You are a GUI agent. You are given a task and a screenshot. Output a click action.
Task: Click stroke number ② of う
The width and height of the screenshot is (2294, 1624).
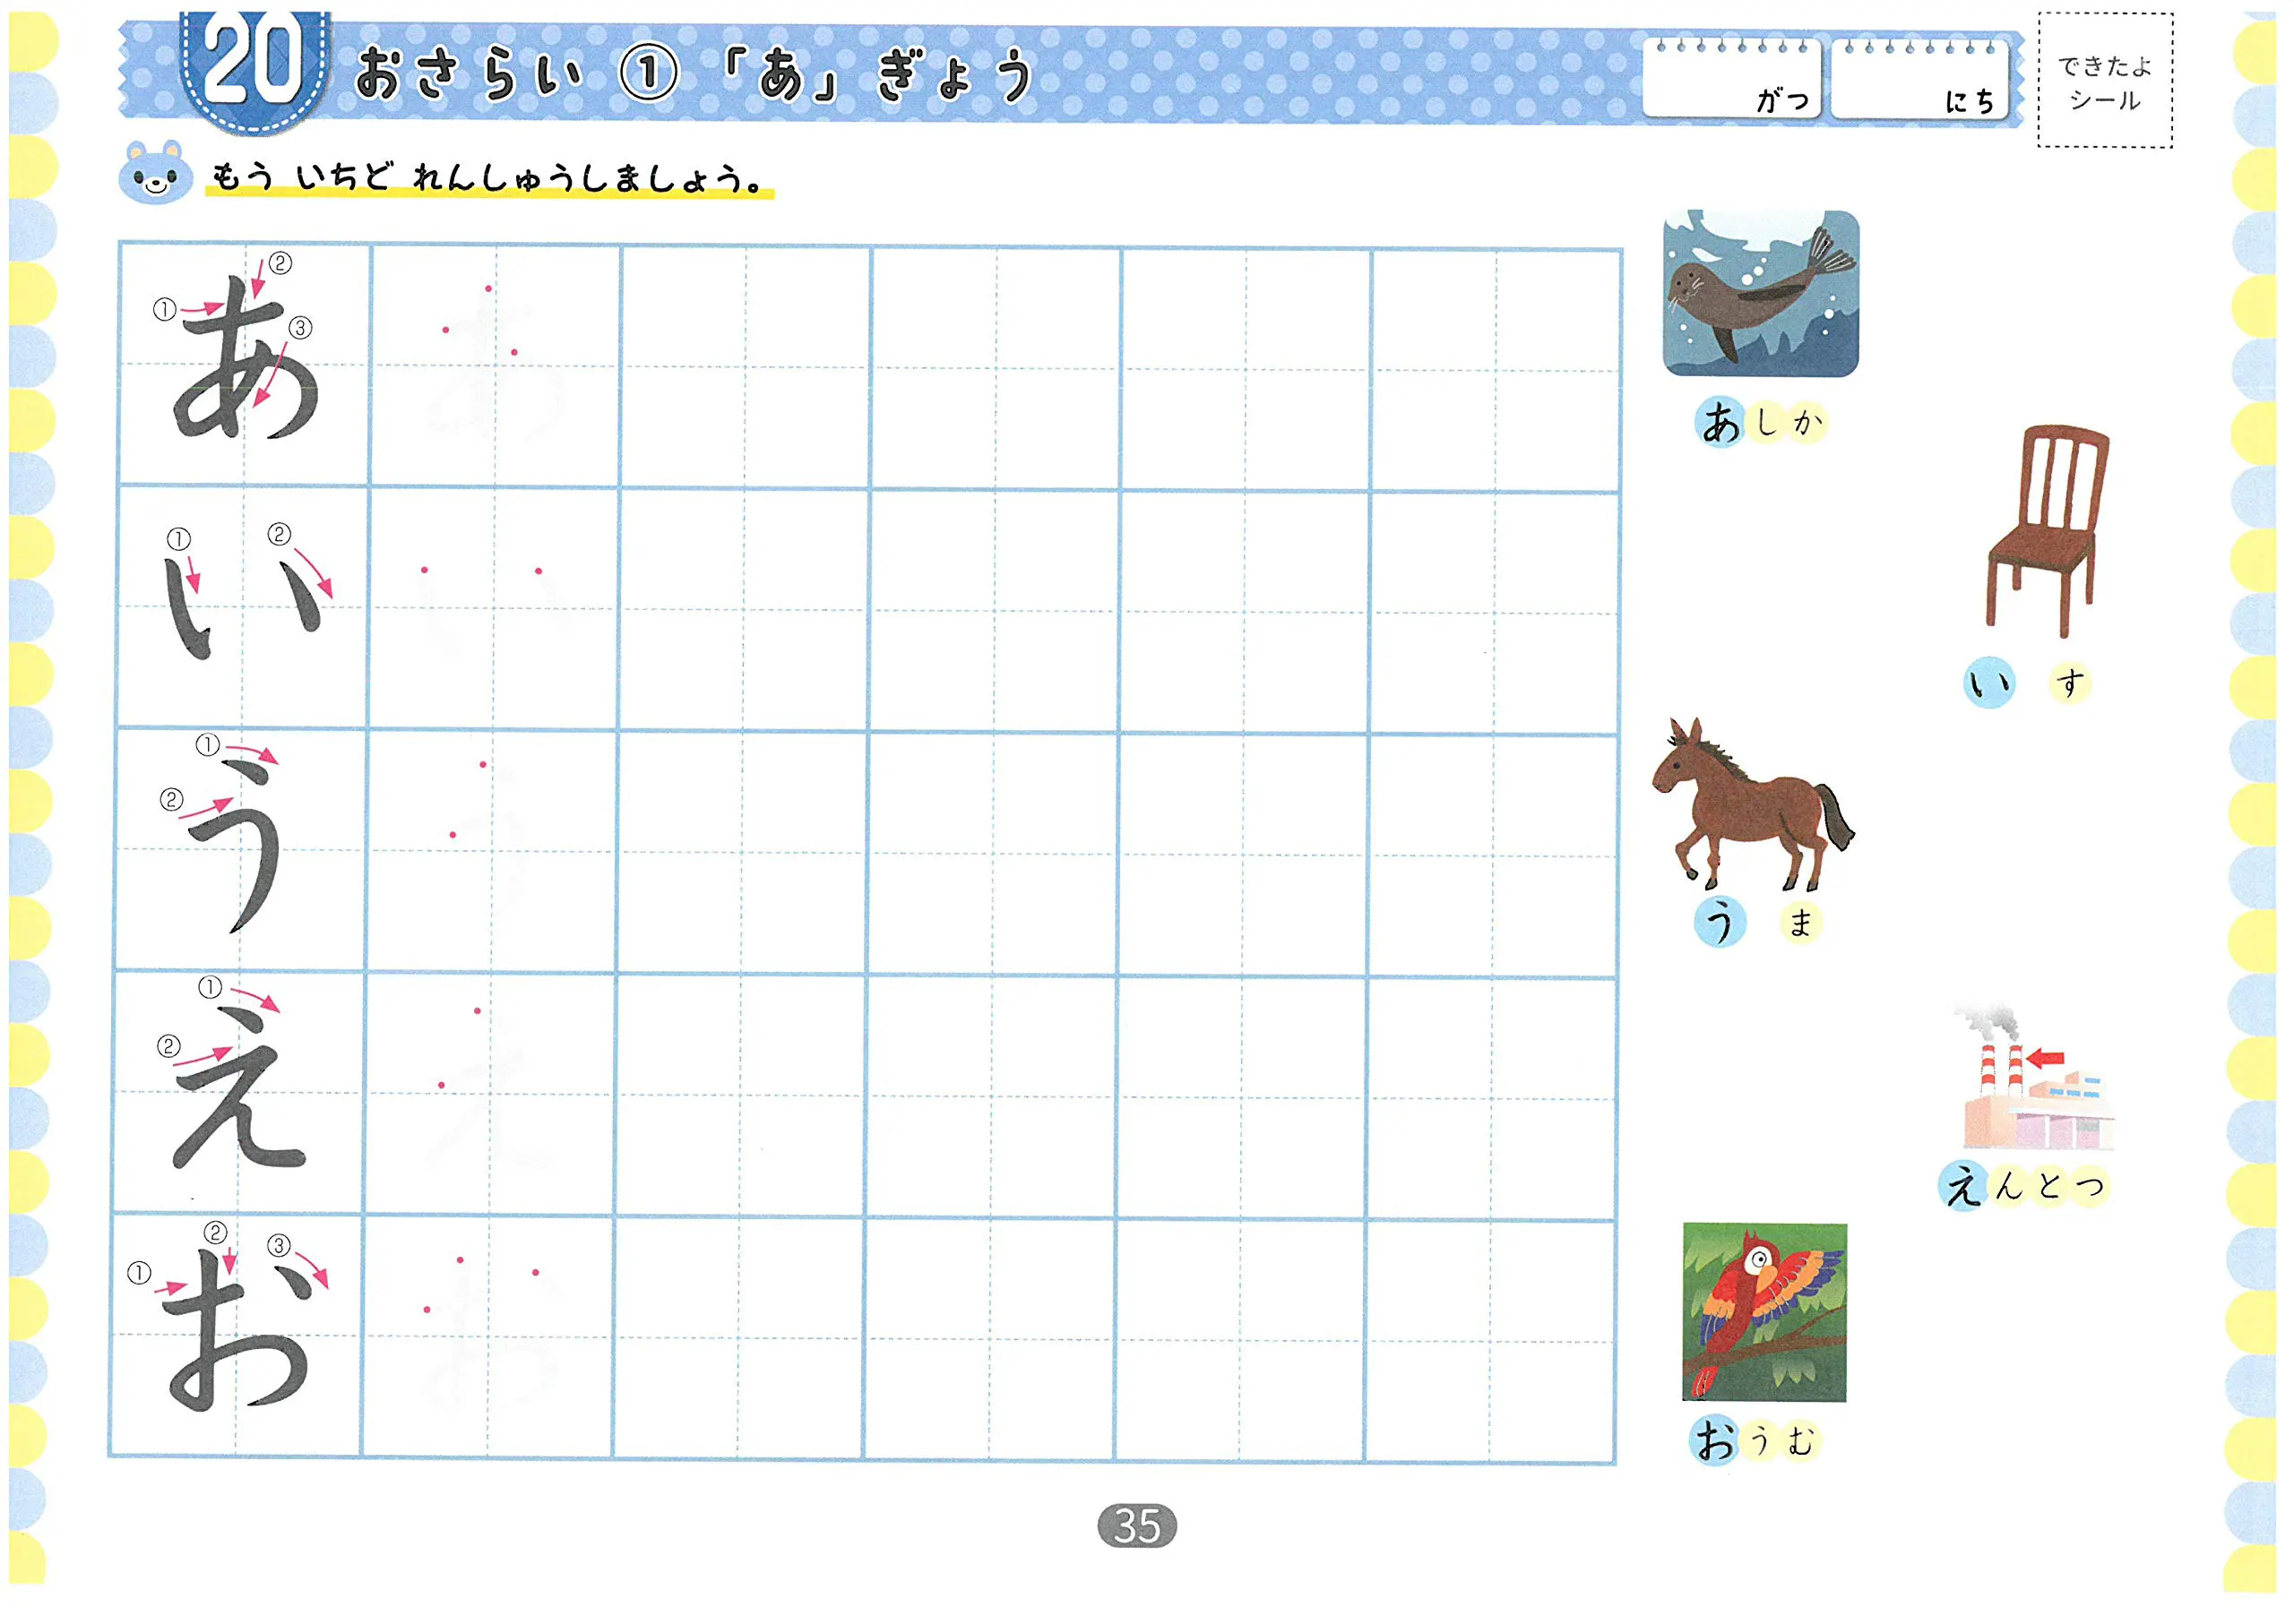171,799
